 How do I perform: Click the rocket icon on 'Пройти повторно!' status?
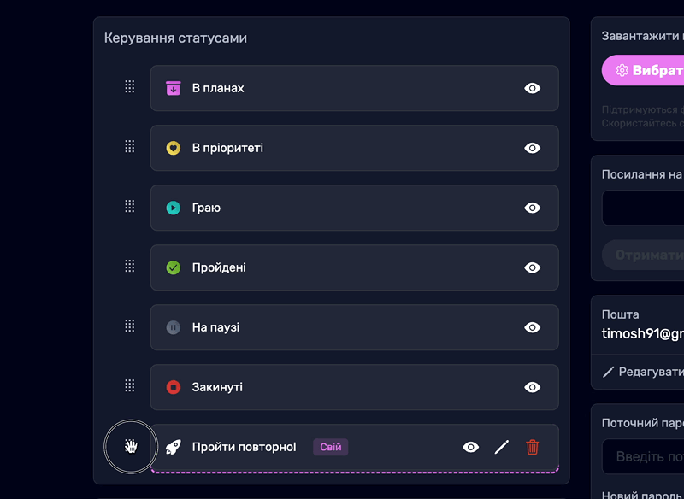(x=174, y=446)
